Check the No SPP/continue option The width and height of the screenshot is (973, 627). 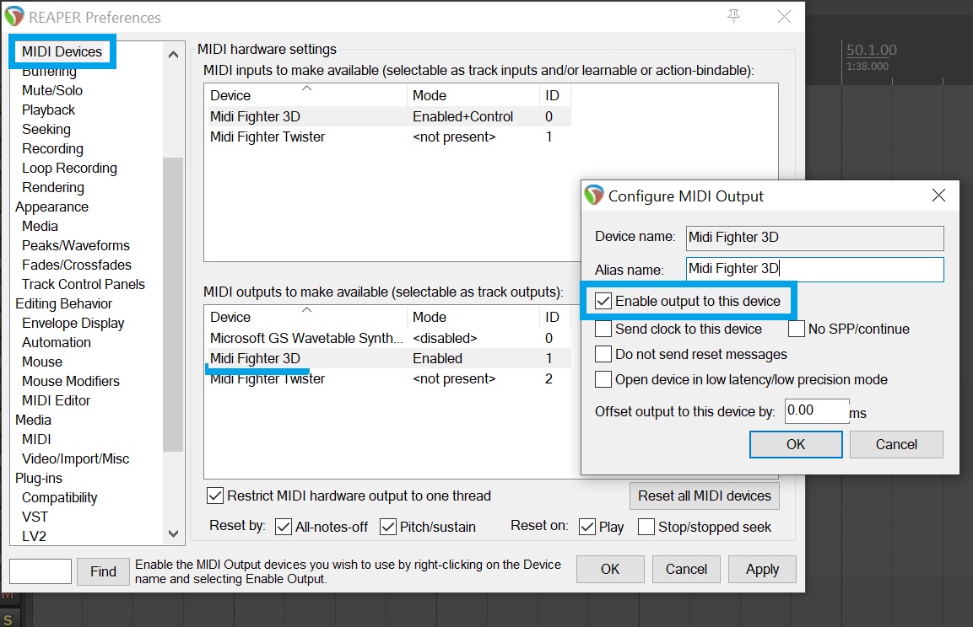click(797, 329)
